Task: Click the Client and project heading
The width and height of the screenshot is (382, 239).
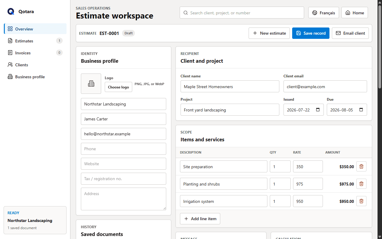Action: pos(202,61)
